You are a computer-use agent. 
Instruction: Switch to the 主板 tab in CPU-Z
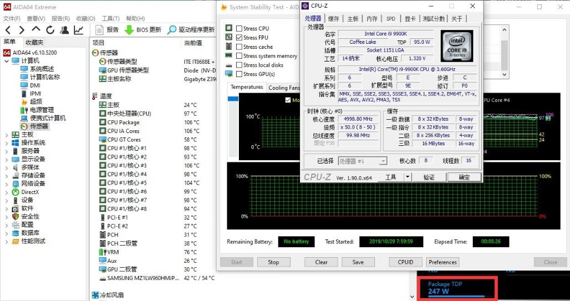pyautogui.click(x=353, y=19)
